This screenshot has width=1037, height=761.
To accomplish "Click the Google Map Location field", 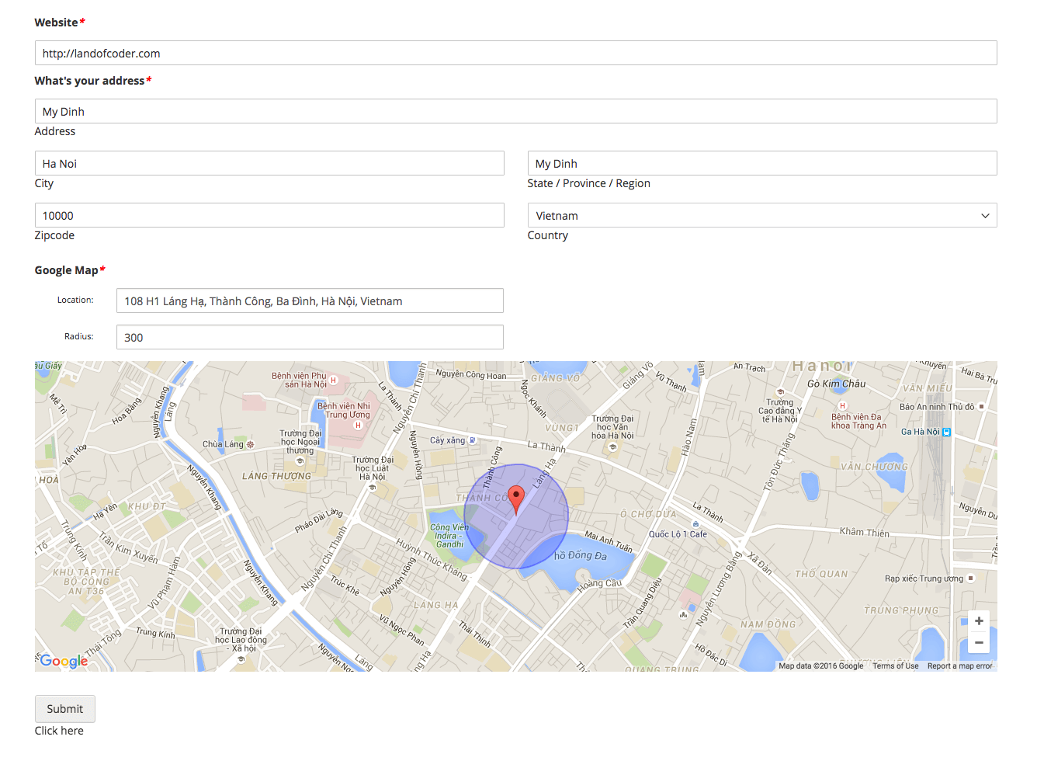I will [x=310, y=301].
